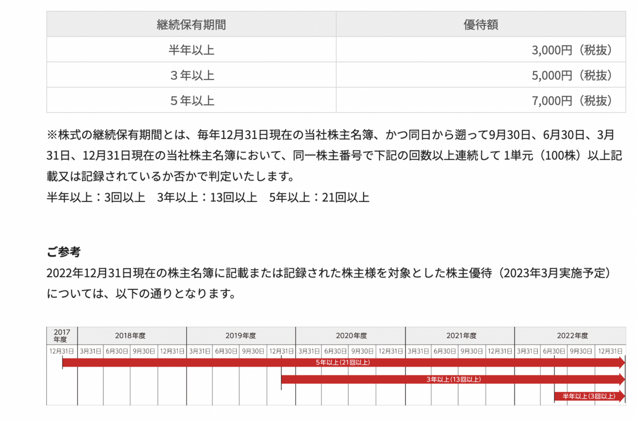Image resolution: width=637 pixels, height=422 pixels.
Task: Click the 3月31日 cell under 2022年度
Action: [x=528, y=350]
